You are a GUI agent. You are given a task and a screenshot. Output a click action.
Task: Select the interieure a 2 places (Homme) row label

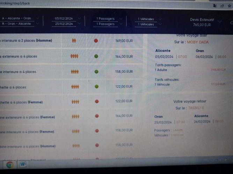click(x=26, y=41)
